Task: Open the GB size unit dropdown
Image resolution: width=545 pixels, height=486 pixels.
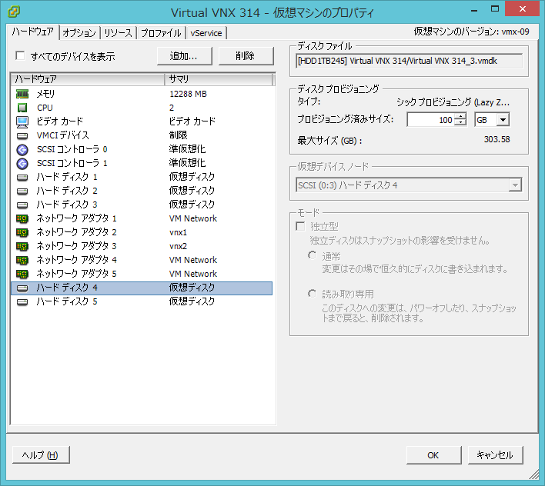Action: pos(503,120)
